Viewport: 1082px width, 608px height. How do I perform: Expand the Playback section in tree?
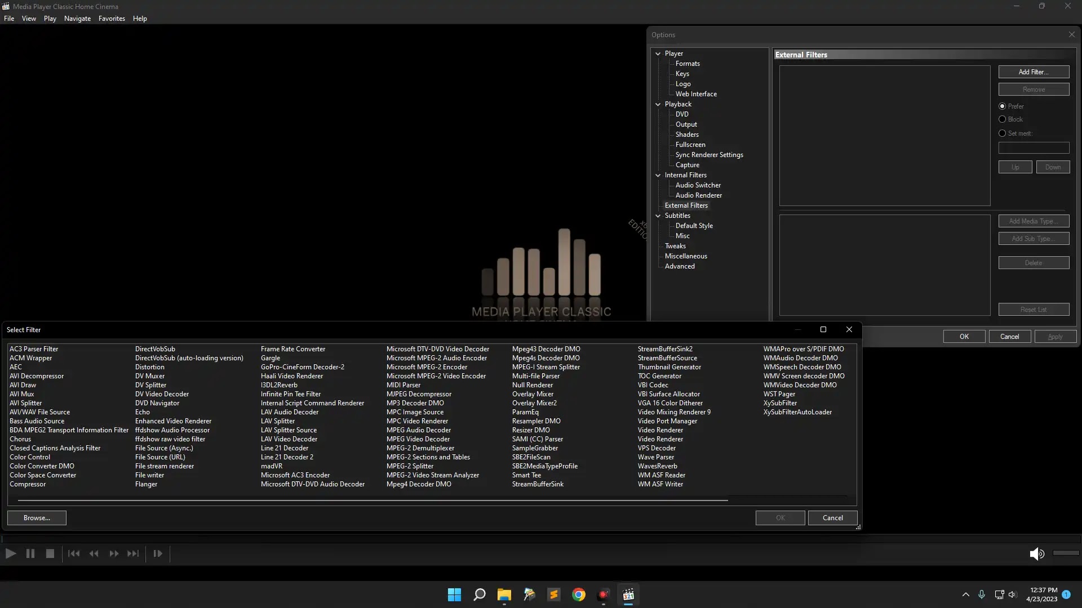point(657,104)
